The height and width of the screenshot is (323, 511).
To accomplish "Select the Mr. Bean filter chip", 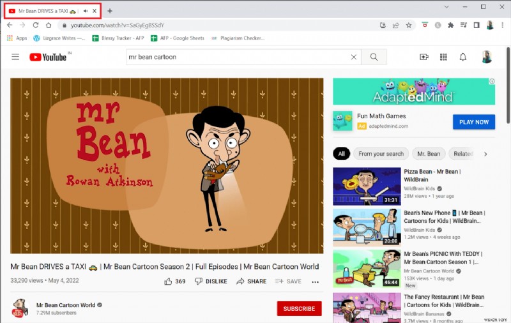I will point(429,154).
